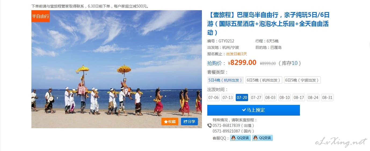
Task: Click the 分享 share button
Action: tap(189, 121)
